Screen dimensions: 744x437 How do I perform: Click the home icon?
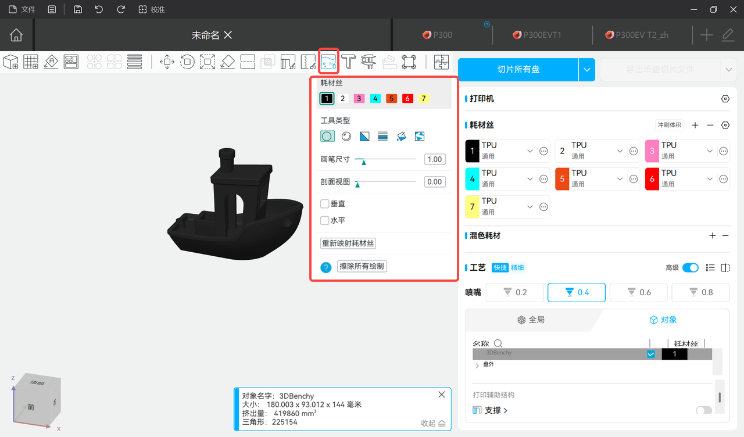point(16,35)
